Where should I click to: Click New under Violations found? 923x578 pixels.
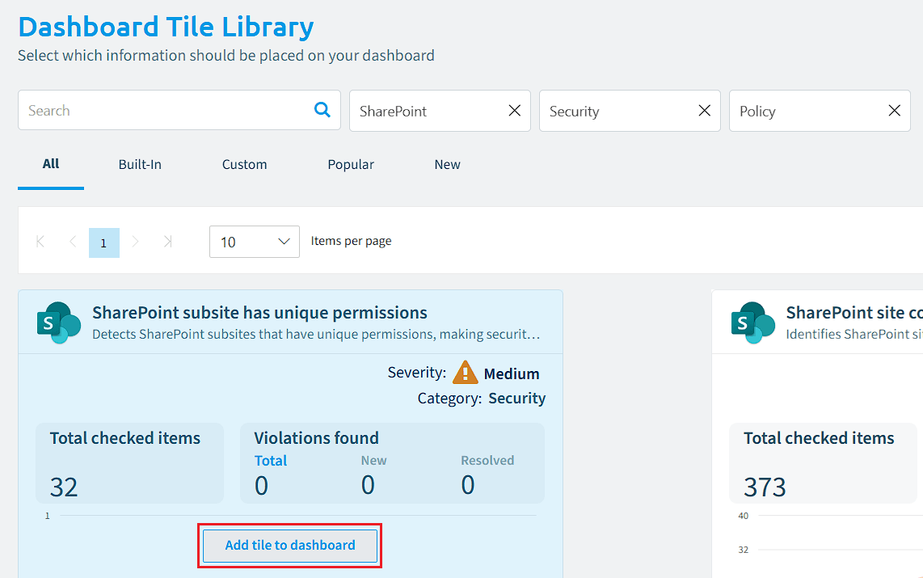(373, 461)
